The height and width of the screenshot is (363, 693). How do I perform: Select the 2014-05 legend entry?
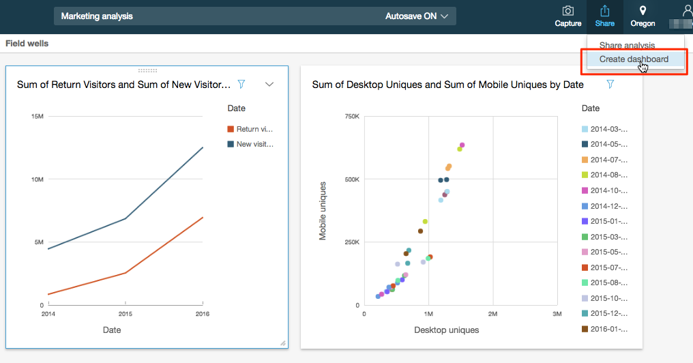pos(604,144)
